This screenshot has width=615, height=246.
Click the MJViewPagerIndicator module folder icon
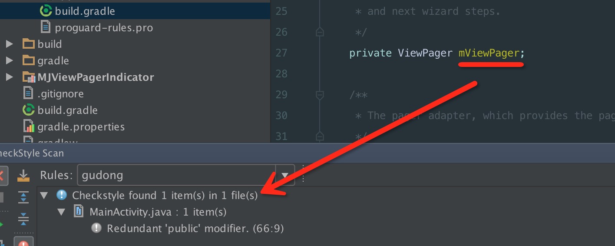[29, 77]
